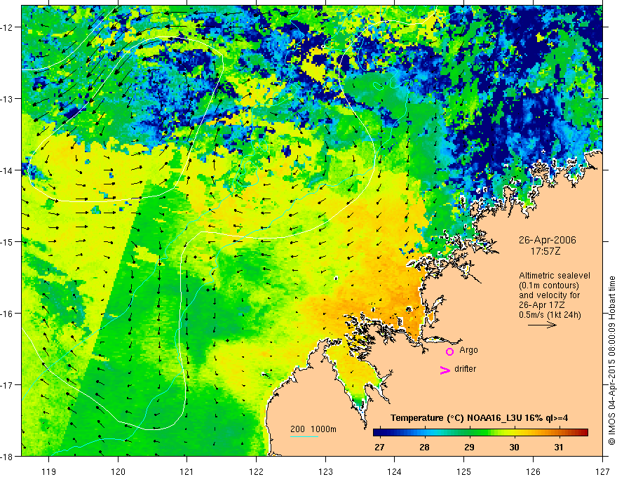Screen dimensions: 617x477
Task: Click the magenta Argo circle legend symbol
Action: (449, 351)
